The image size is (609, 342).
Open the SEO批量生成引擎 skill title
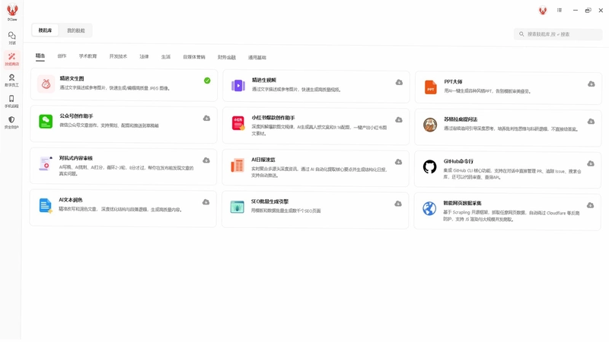(269, 201)
